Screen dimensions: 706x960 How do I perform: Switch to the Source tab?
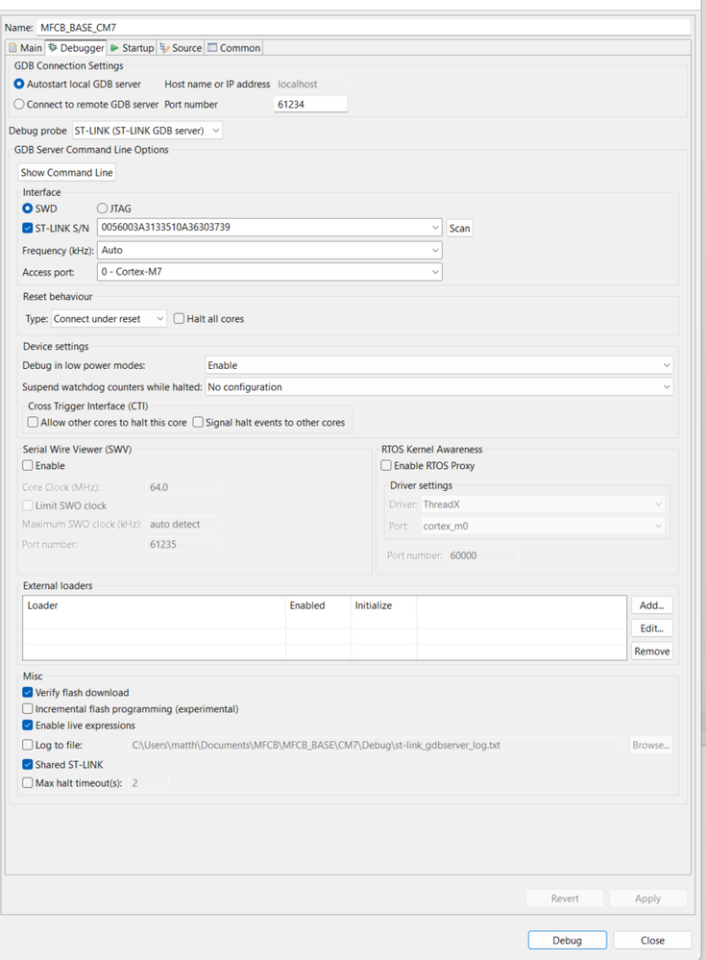point(185,47)
